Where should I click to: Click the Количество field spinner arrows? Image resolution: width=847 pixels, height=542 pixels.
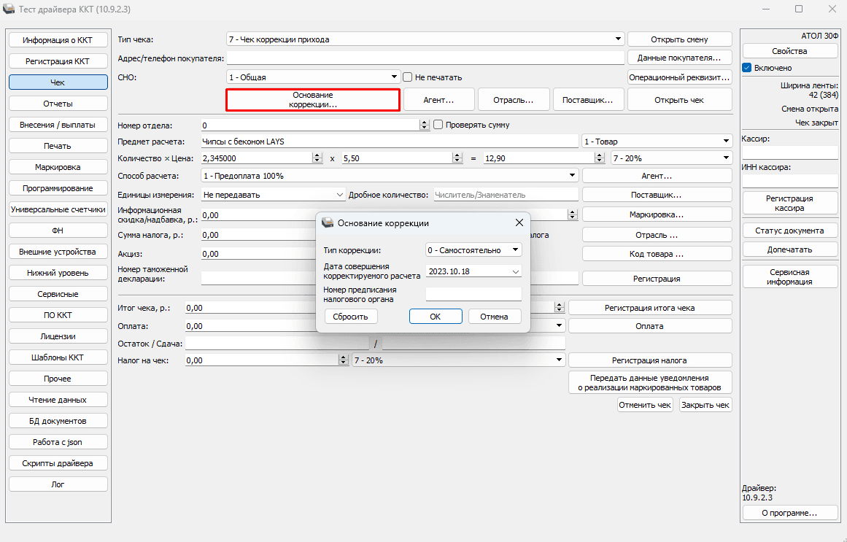click(317, 158)
